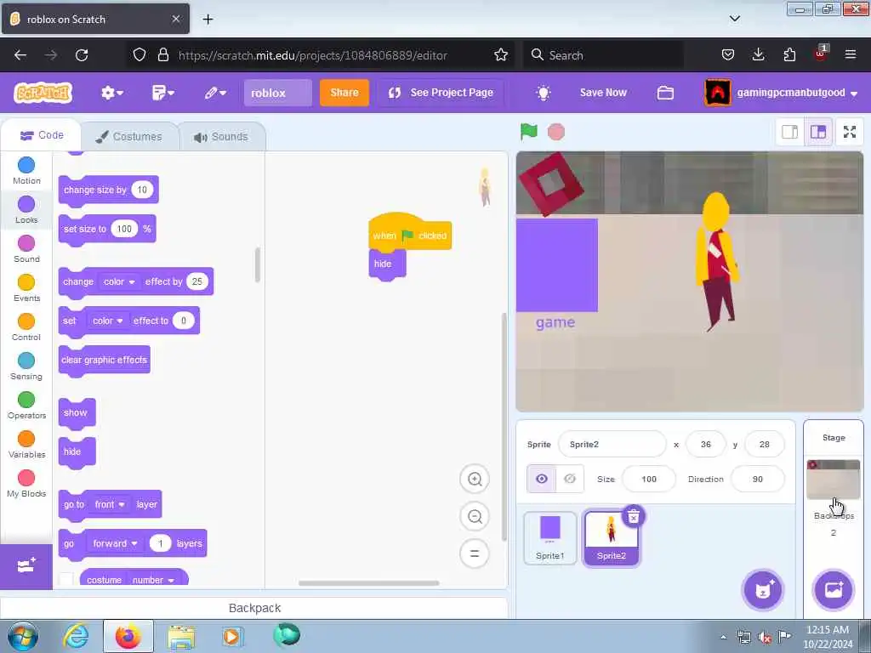Open number dropdown in costume block

[x=153, y=580]
